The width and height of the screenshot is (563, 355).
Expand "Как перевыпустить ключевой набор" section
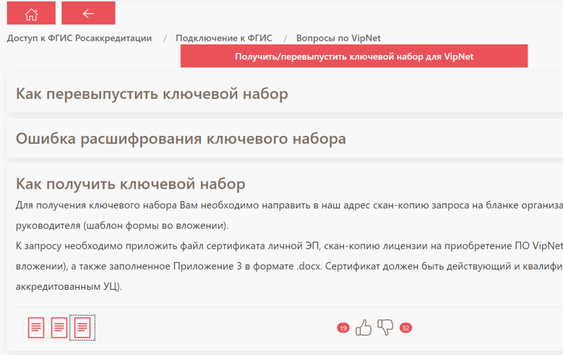tap(152, 94)
